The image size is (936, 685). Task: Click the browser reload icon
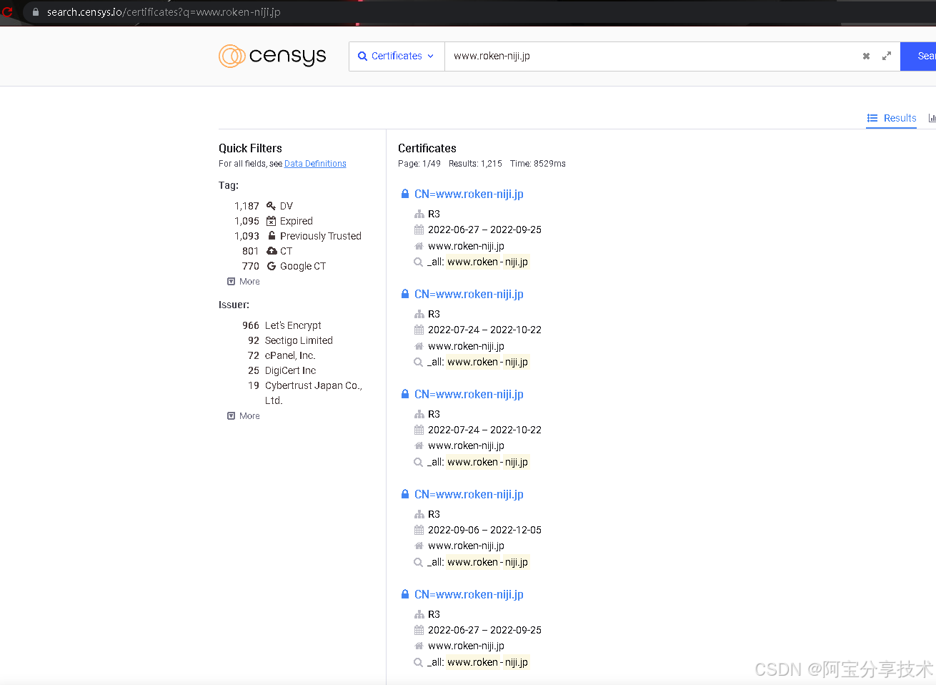[x=8, y=12]
